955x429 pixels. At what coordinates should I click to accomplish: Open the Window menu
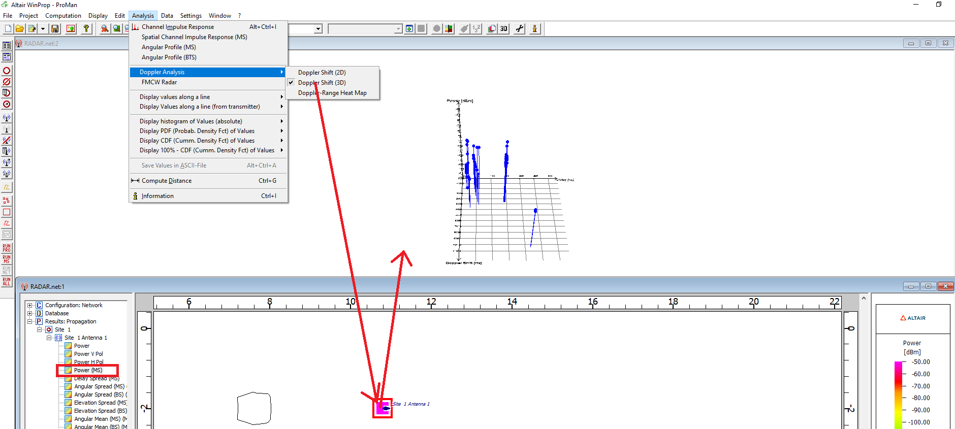pyautogui.click(x=219, y=16)
